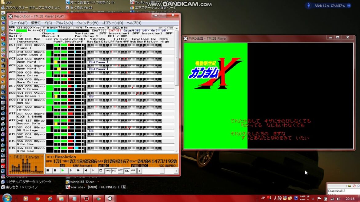Expand the アルバム(A) menu
Image resolution: width=360 pixels, height=202 pixels.
(x=64, y=23)
